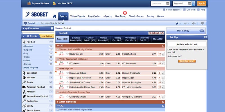The width and height of the screenshot is (225, 112).
Task: Click the American Football helmet icon
Action: pyautogui.click(x=24, y=87)
